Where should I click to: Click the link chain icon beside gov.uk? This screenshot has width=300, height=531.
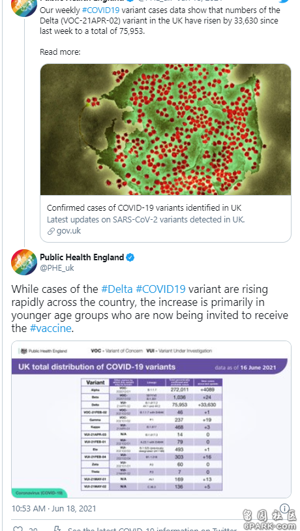pyautogui.click(x=51, y=232)
